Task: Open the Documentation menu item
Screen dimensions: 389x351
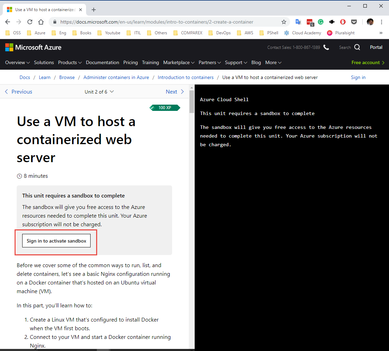Action: [x=102, y=62]
